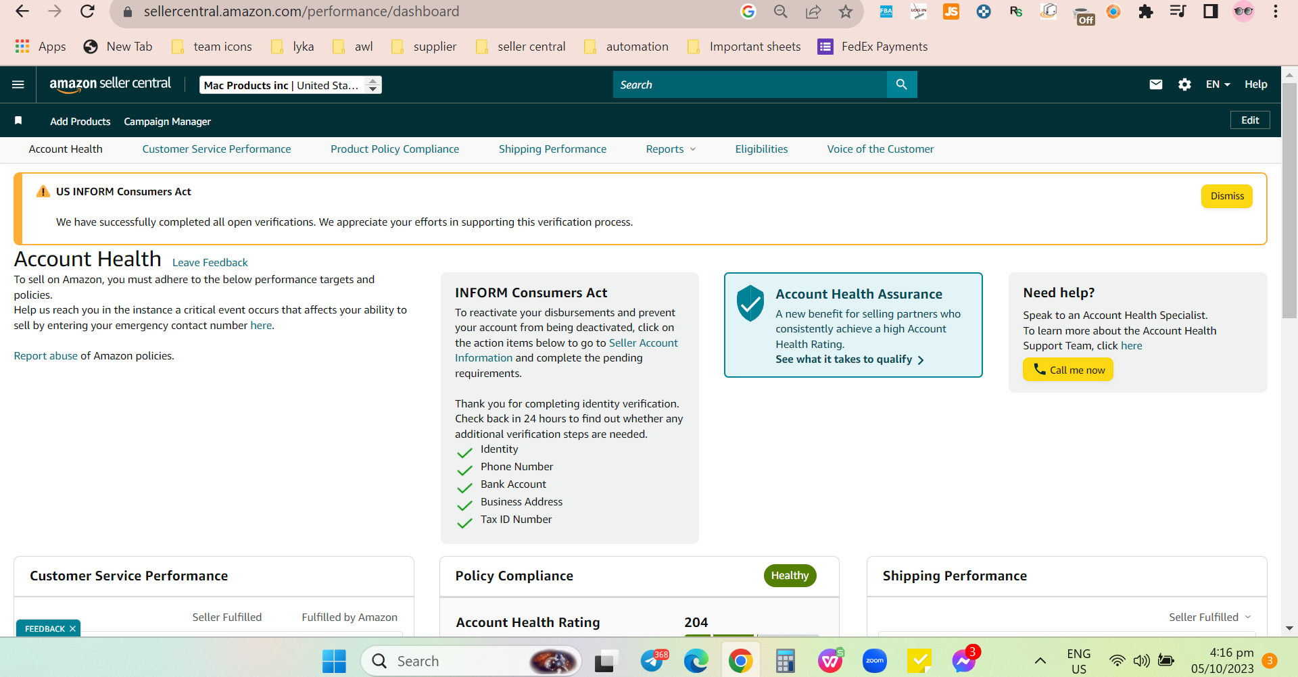Click the search magnifier button in Seller Central
Screen dimensions: 1298x677
point(901,84)
